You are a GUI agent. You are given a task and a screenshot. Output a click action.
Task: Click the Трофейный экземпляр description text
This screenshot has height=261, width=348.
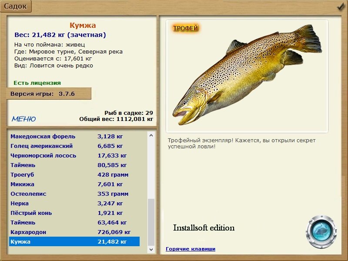tap(241, 144)
